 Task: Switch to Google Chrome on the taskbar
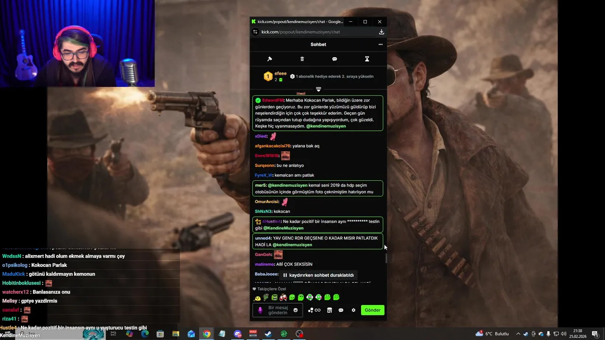pos(207,334)
